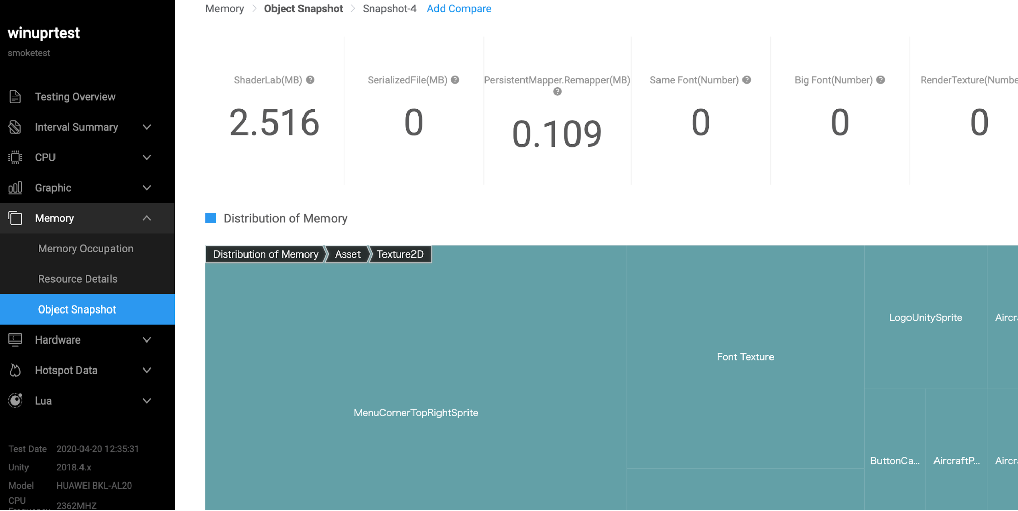Select Object Snapshot submenu item

(x=87, y=309)
